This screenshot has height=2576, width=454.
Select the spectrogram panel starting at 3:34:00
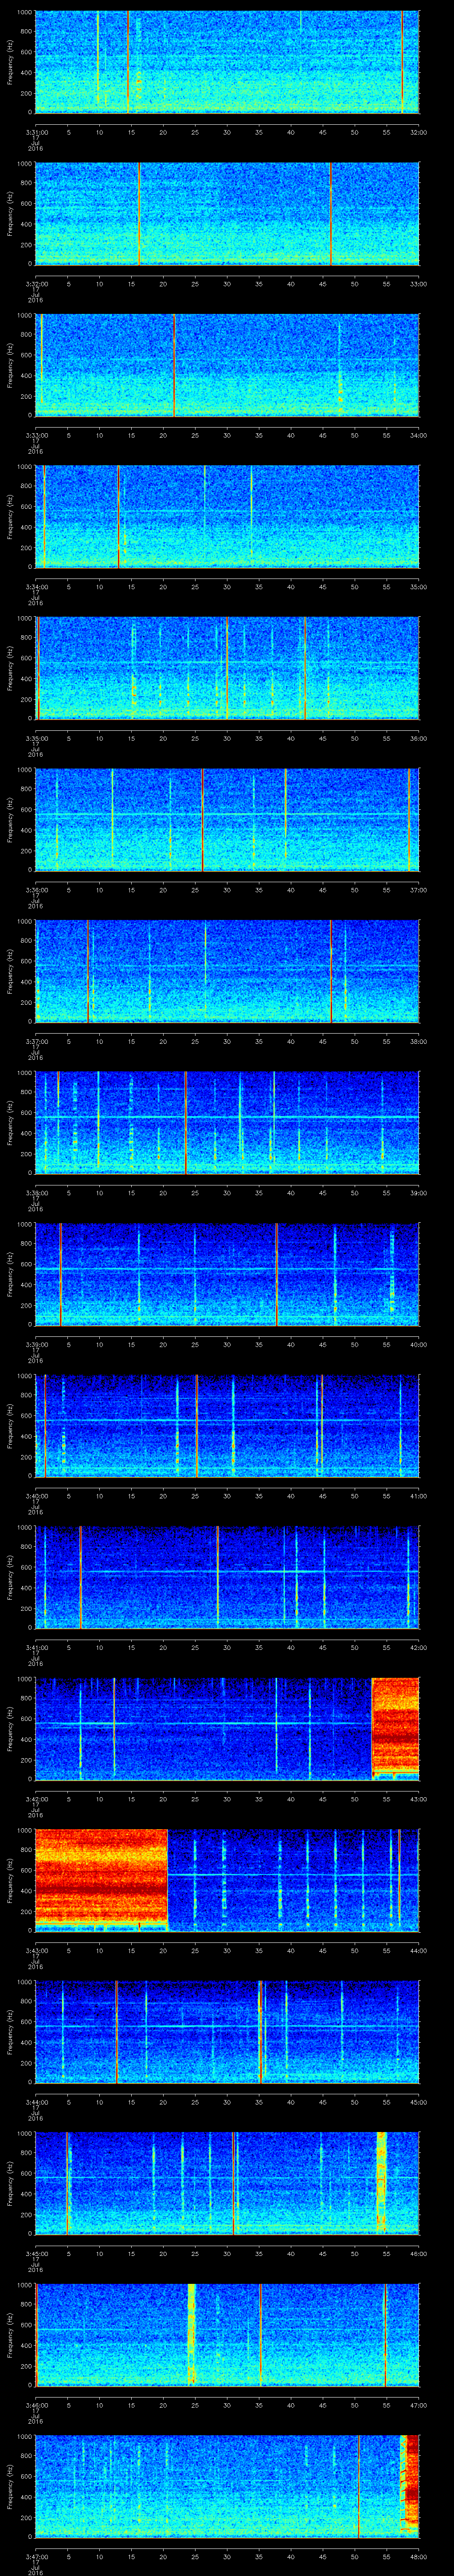point(227,516)
